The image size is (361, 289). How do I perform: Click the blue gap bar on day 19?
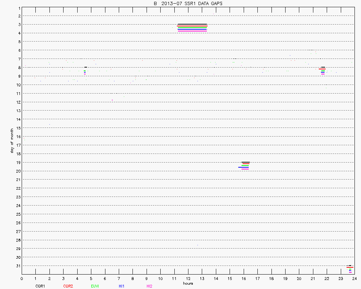coord(243,167)
